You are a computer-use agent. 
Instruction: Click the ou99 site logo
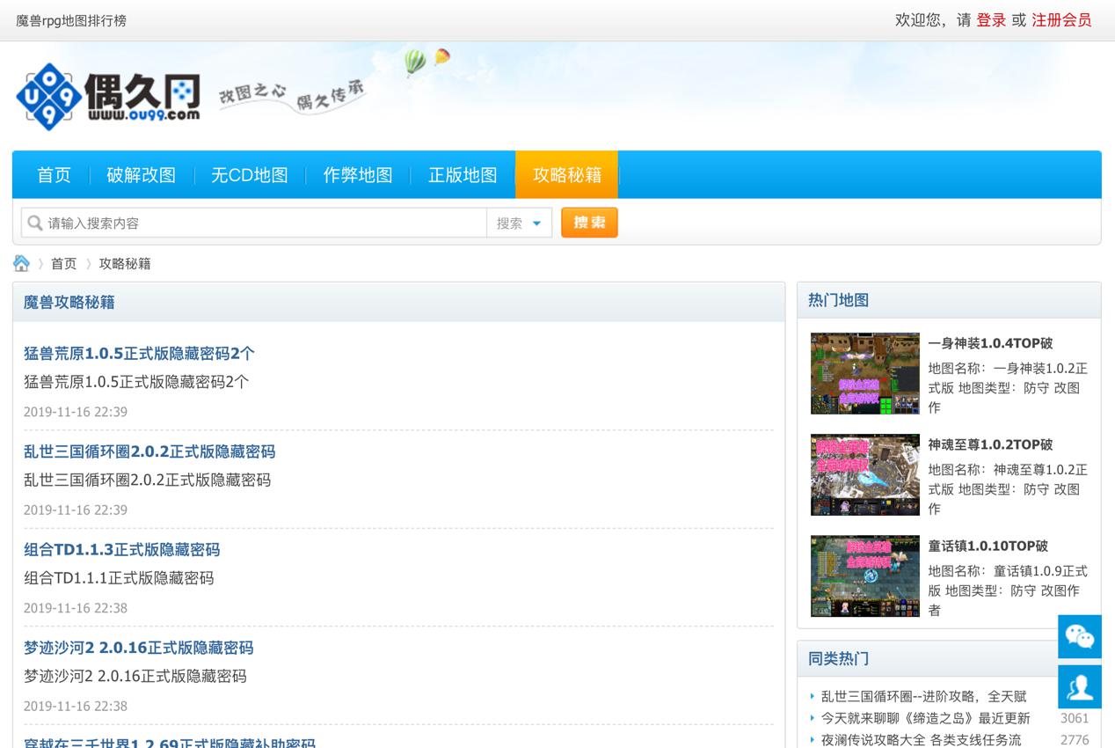[x=107, y=96]
